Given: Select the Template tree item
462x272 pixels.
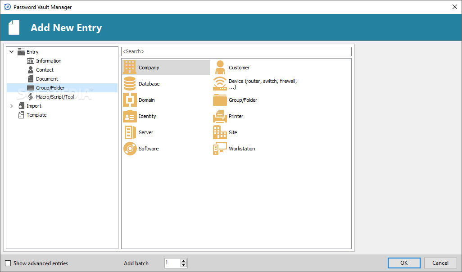Looking at the screenshot, I should pos(36,115).
